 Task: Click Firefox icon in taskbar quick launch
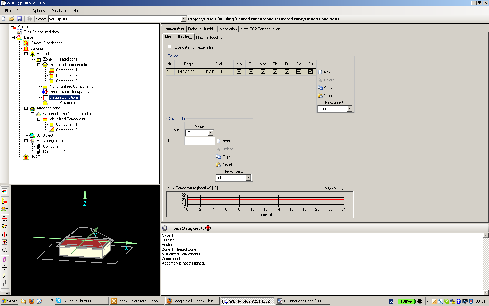tap(32, 301)
